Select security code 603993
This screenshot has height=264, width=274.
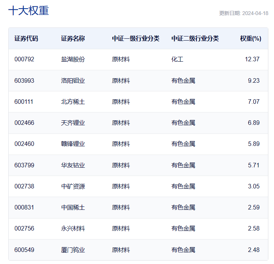coord(24,80)
